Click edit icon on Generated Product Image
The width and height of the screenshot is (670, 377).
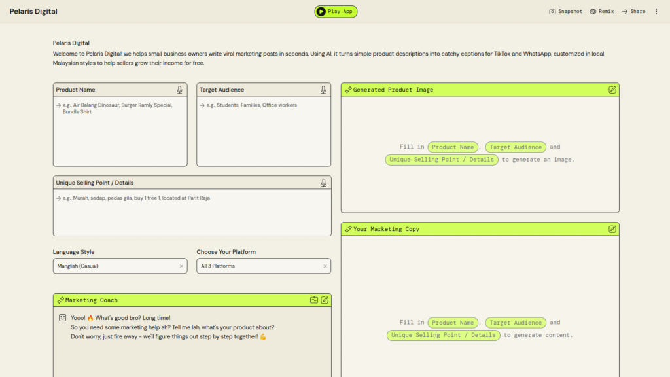tap(612, 90)
